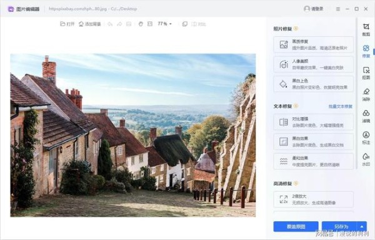Expand the Save As dropdown arrow

pos(362,226)
